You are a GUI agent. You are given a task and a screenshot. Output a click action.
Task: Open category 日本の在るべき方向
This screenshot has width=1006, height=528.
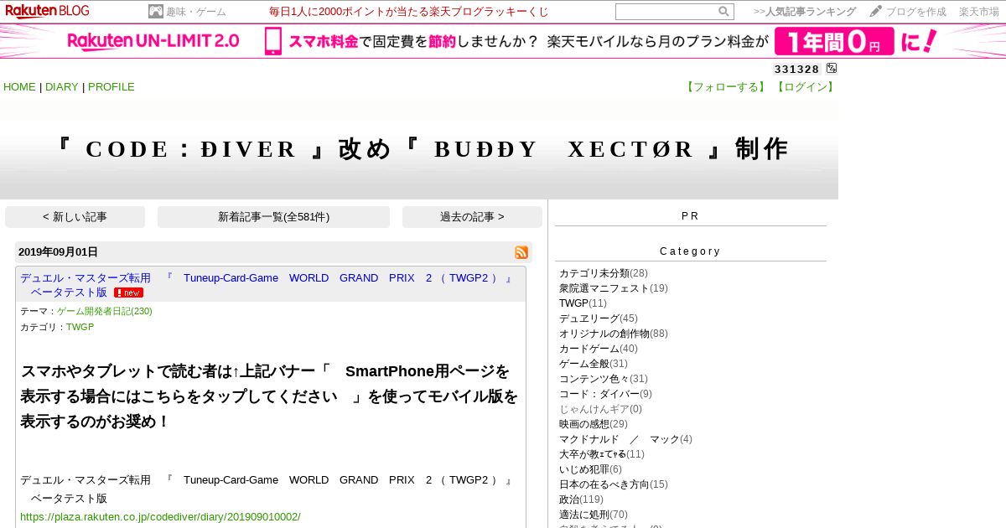pos(604,484)
